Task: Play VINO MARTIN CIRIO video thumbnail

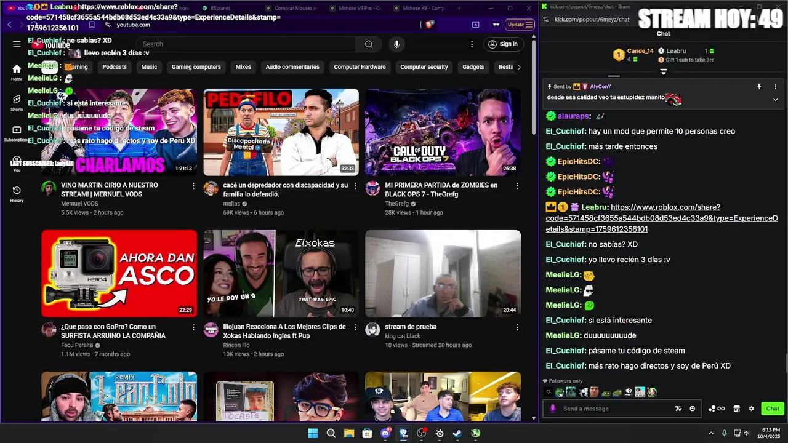Action: tap(119, 132)
